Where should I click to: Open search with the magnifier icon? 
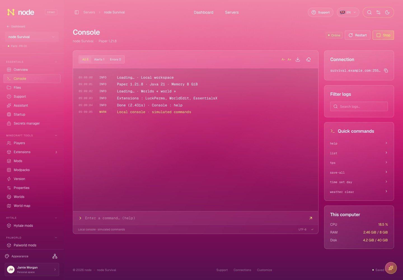tap(369, 12)
